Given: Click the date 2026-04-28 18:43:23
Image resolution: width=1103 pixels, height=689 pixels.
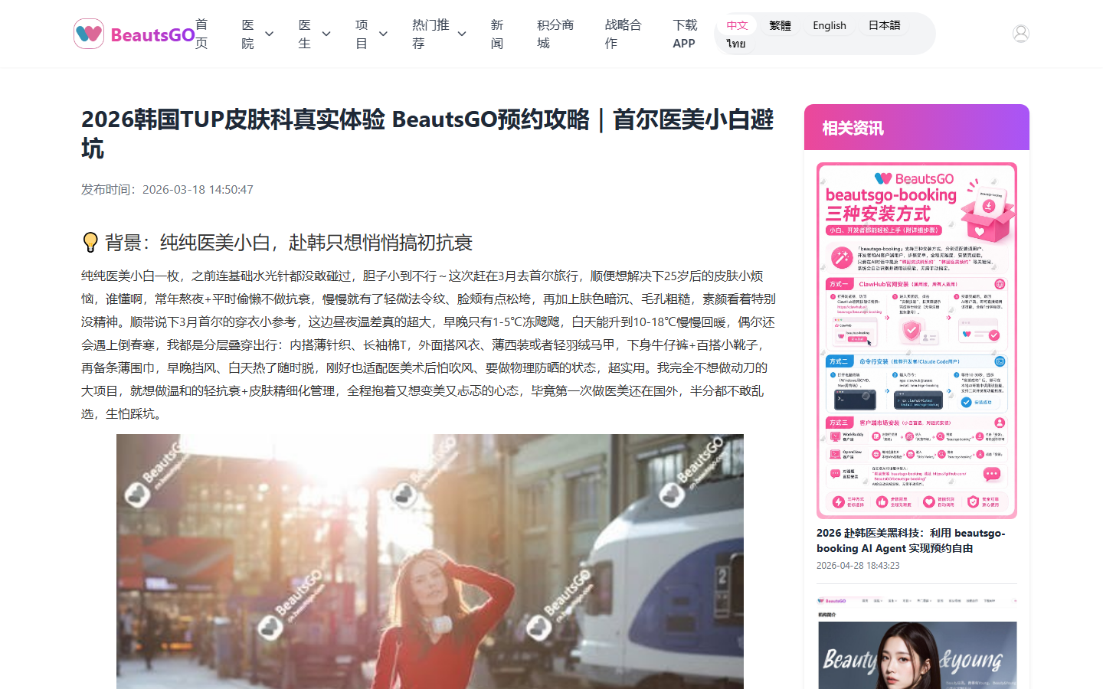Looking at the screenshot, I should click(x=858, y=566).
